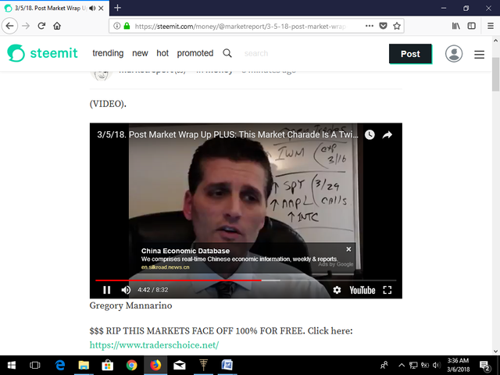Image resolution: width=500 pixels, height=375 pixels.
Task: Show hidden system tray icons
Action: point(402,366)
